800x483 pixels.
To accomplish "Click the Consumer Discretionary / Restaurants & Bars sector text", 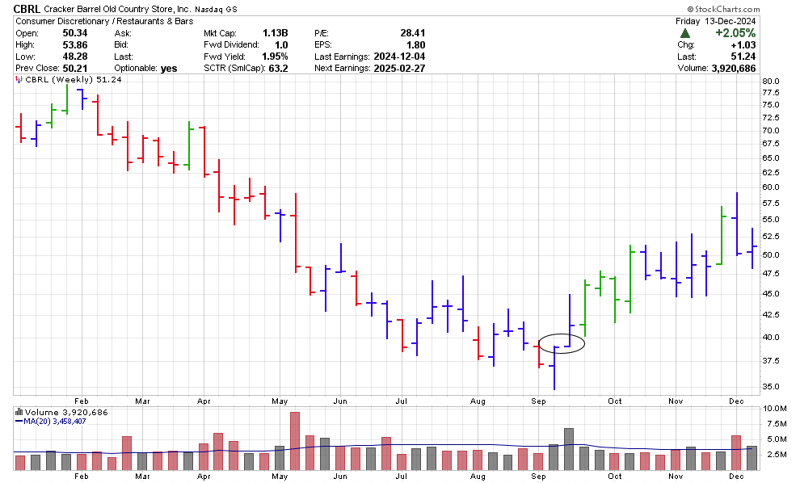I will click(x=104, y=22).
